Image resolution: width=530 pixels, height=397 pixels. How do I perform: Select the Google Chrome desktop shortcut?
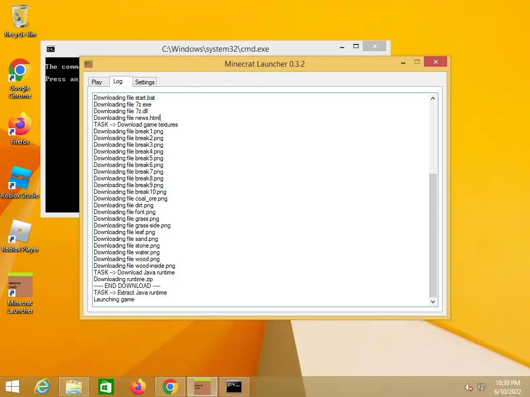click(20, 79)
